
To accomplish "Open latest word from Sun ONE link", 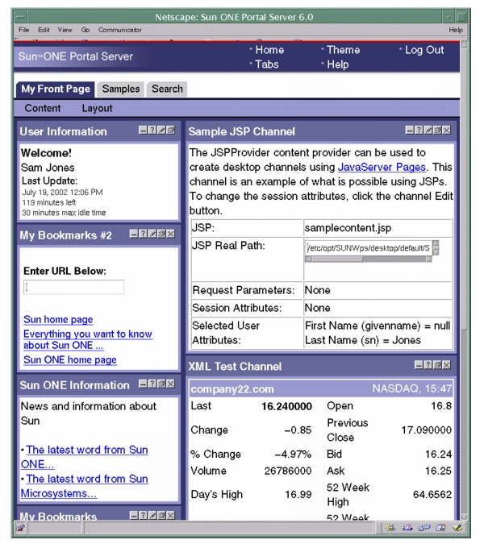I will tap(84, 457).
